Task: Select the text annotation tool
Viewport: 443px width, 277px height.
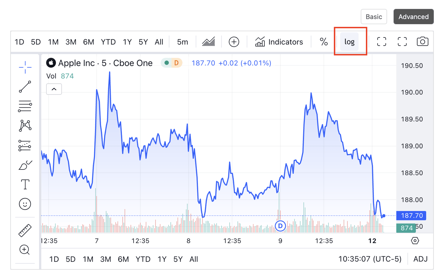Action: [x=25, y=185]
